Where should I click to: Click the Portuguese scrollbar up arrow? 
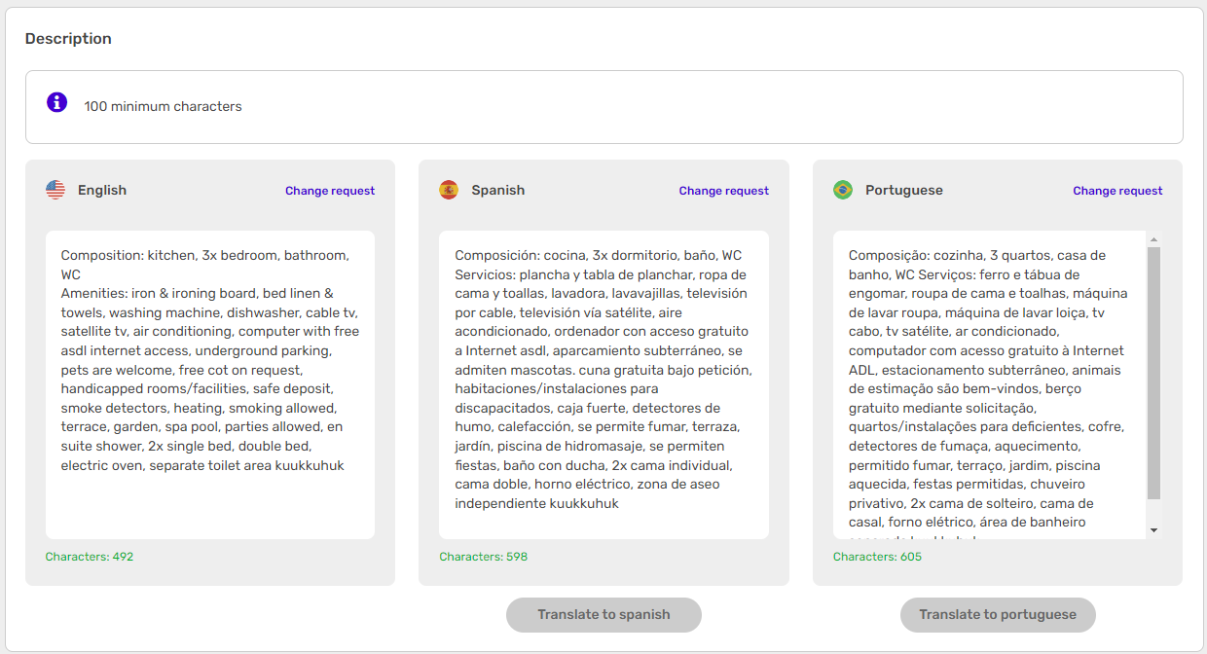click(1153, 239)
